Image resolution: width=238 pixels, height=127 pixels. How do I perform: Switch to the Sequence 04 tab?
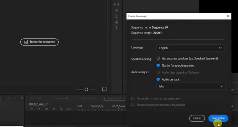(x=61, y=98)
